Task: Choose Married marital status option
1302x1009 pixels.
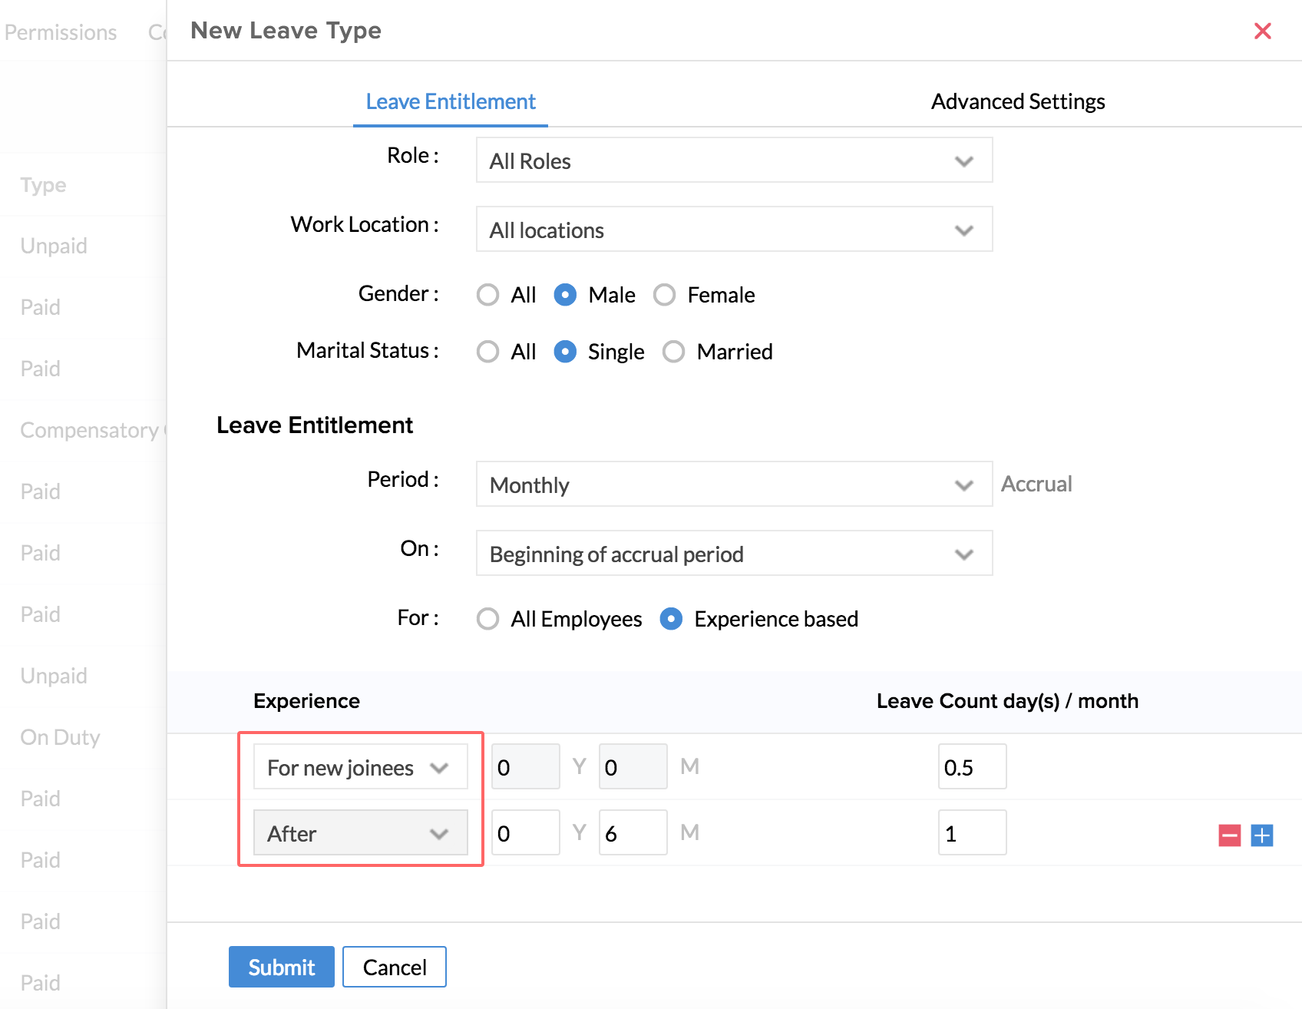Action: 673,352
